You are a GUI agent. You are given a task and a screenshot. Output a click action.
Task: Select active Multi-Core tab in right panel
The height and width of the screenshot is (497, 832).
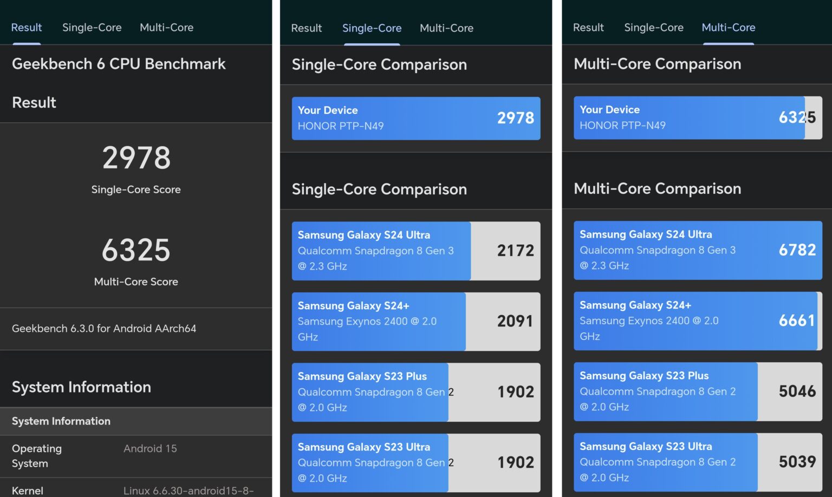tap(729, 27)
